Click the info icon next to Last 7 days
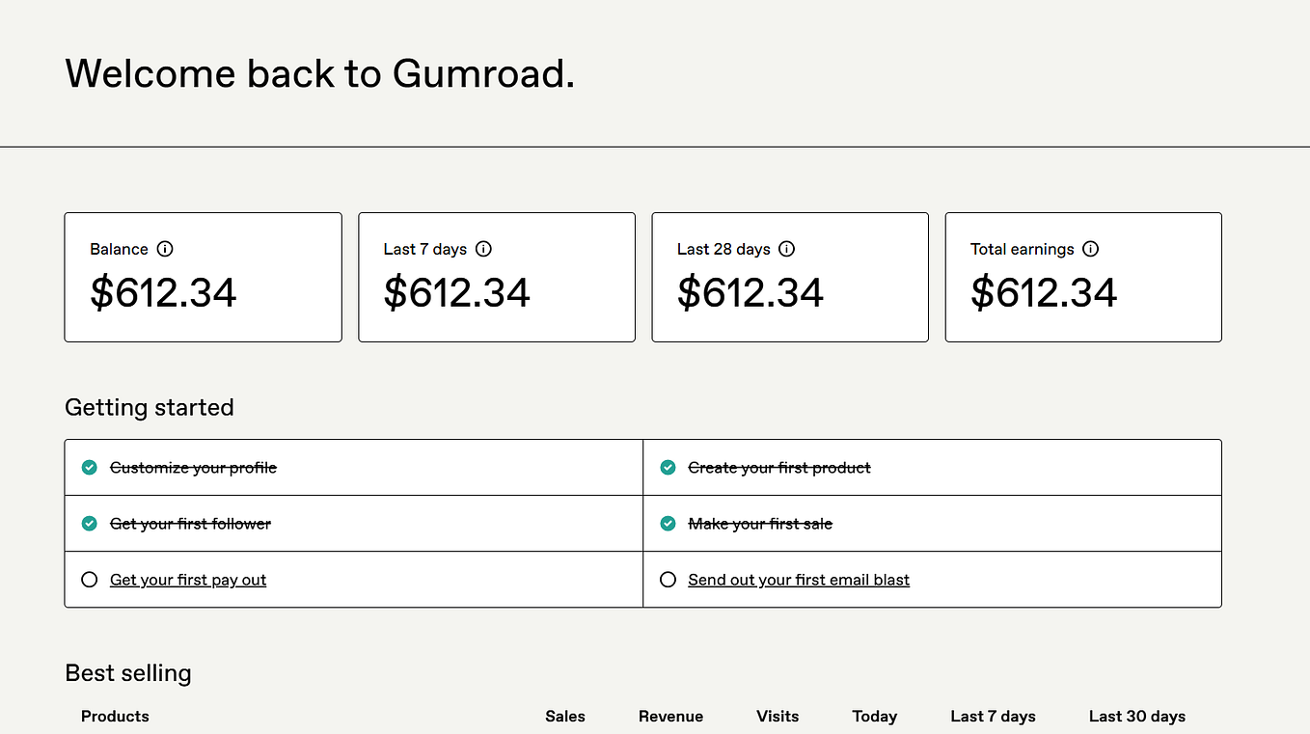The width and height of the screenshot is (1310, 734). click(x=484, y=249)
